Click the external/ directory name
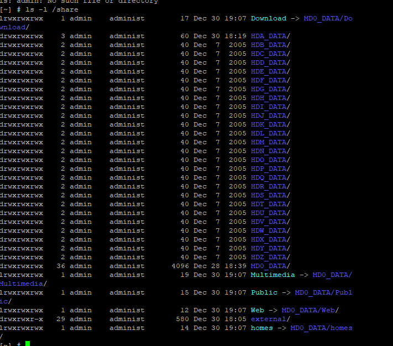393x346 pixels. pos(270,319)
